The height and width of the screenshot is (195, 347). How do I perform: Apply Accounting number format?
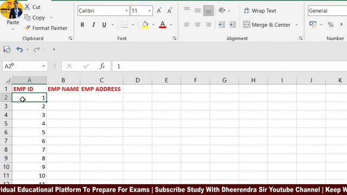(x=313, y=24)
